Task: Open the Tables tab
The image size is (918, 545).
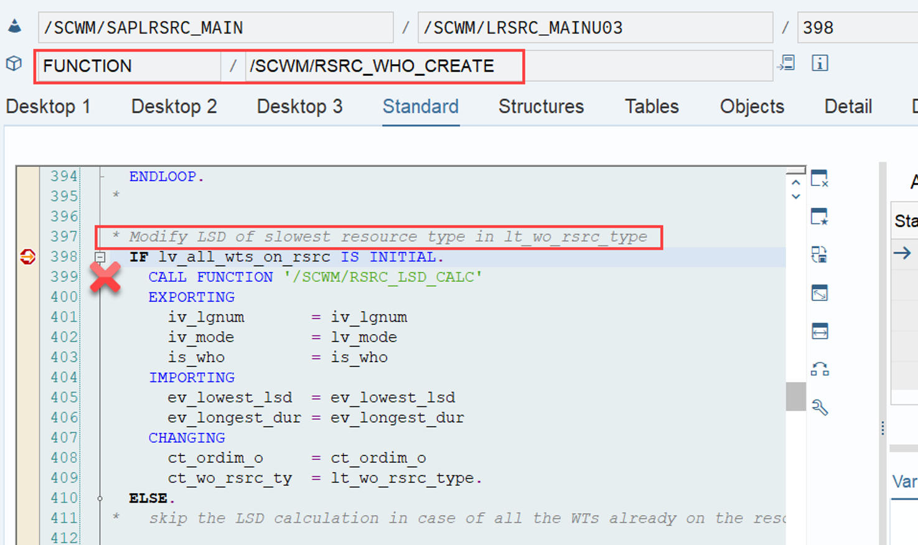Action: click(652, 106)
